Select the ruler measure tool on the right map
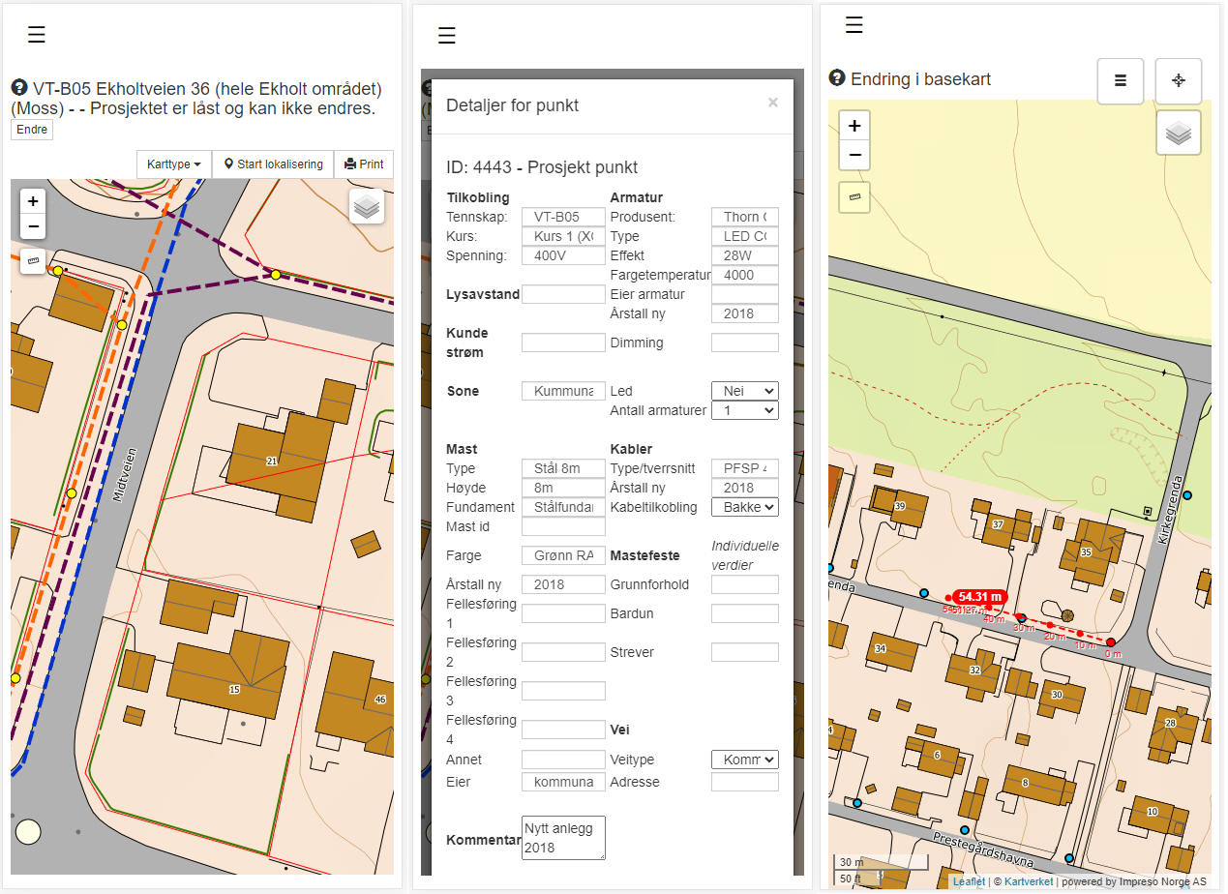The image size is (1228, 894). 854,197
